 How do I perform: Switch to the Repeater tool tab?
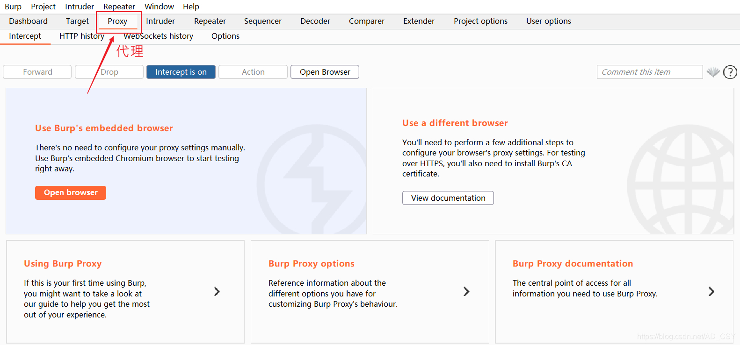click(x=210, y=21)
